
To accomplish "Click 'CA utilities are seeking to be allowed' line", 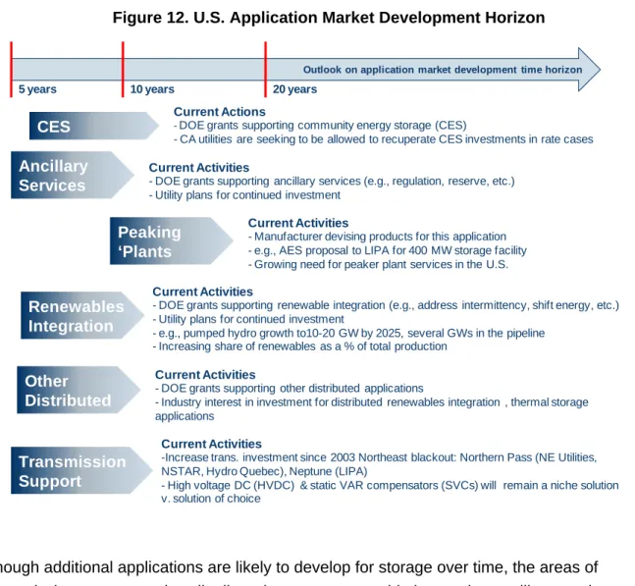I will click(384, 139).
